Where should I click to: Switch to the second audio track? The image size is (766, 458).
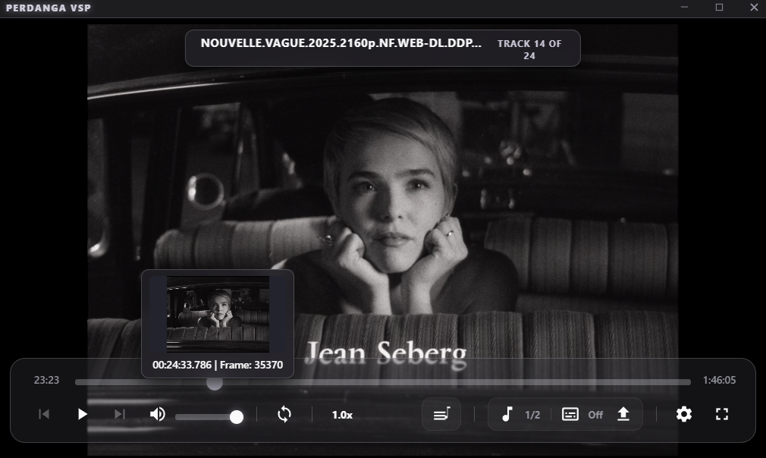[519, 414]
